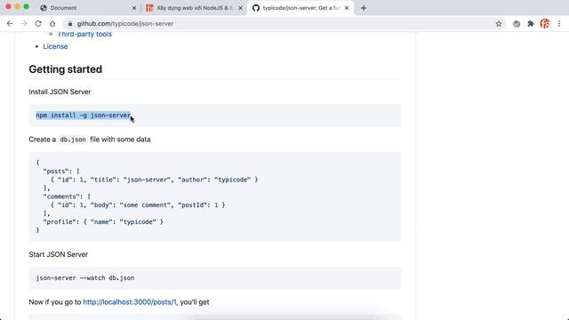Open a new tab with plus button
569x320 pixels.
pyautogui.click(x=364, y=8)
